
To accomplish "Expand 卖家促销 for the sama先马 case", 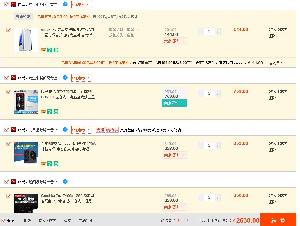I will click(x=174, y=41).
